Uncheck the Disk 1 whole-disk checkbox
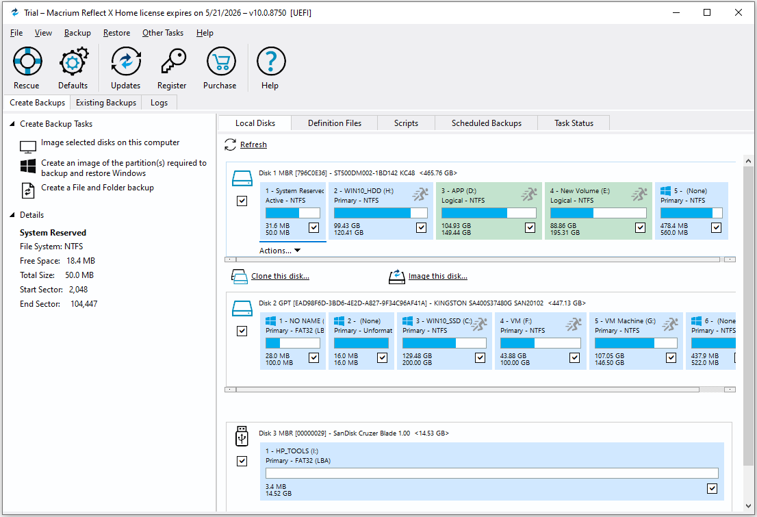757x517 pixels. (x=242, y=201)
